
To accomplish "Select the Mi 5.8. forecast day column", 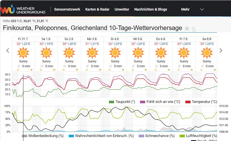I will coord(138,54).
